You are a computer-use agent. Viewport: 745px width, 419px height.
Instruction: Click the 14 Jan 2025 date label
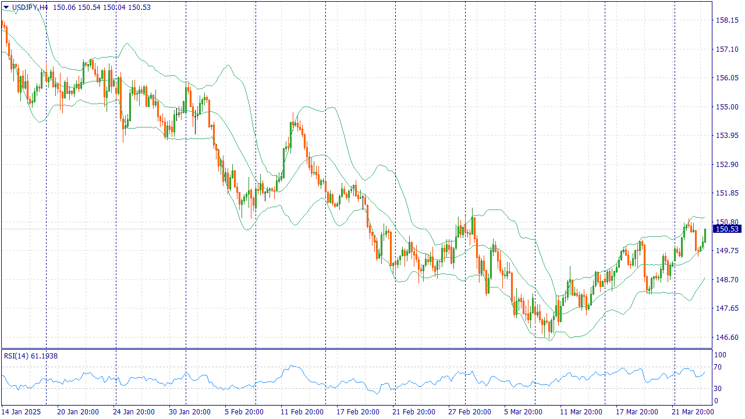coord(22,412)
